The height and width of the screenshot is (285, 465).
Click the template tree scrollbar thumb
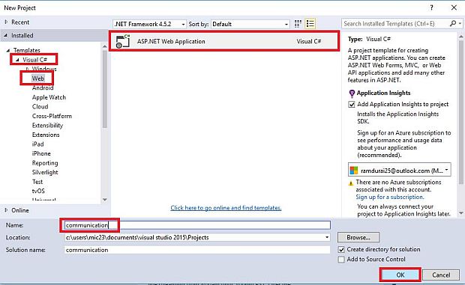[105, 89]
